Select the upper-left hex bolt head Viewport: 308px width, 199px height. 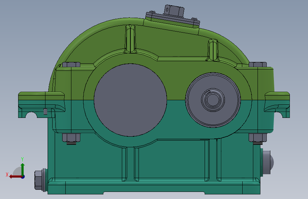(x=71, y=65)
